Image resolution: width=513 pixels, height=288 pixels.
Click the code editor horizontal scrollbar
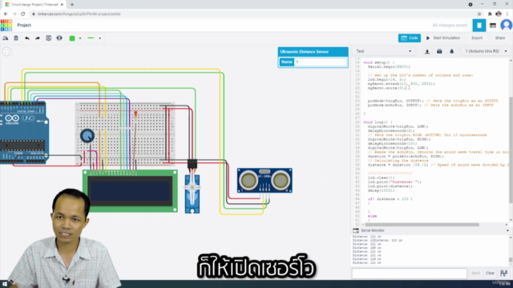pyautogui.click(x=422, y=225)
